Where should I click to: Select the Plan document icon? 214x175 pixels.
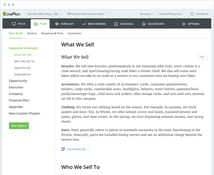36,24
